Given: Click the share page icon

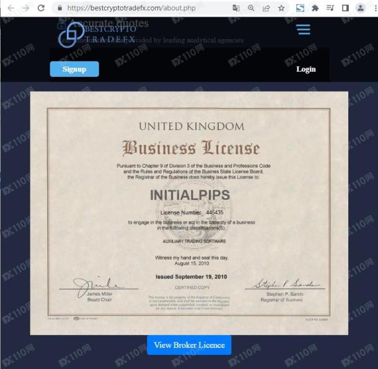Looking at the screenshot, I should pos(266,8).
